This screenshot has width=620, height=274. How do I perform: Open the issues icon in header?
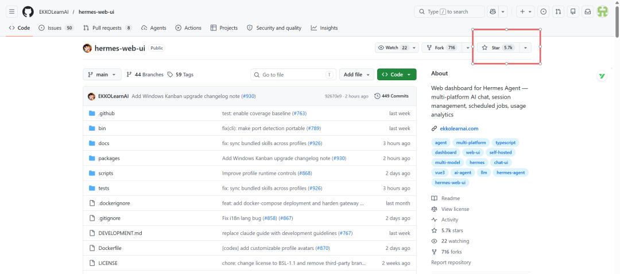(544, 12)
